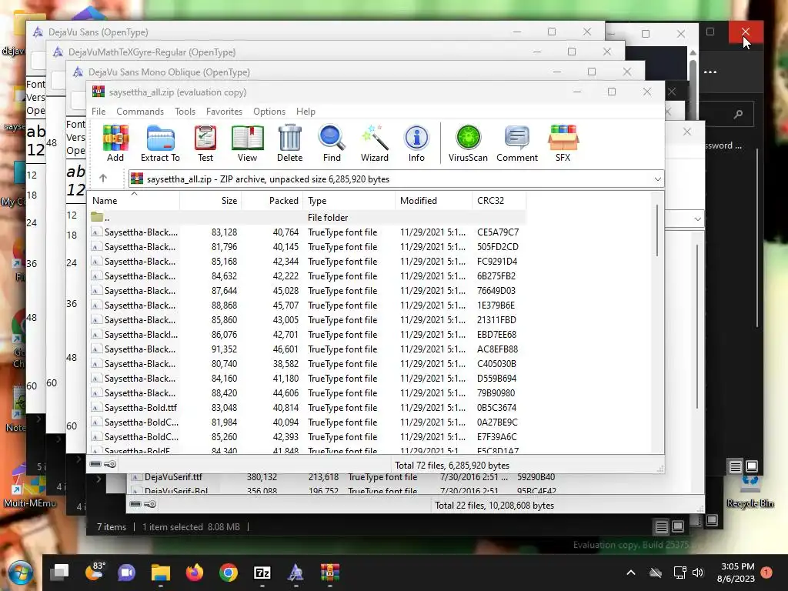Click the Windows Start button
The height and width of the screenshot is (591, 788).
[21, 573]
